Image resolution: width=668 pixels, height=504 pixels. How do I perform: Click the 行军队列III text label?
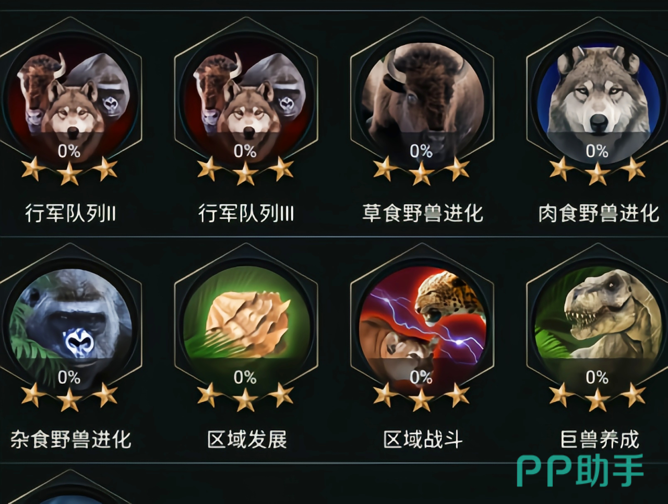click(x=246, y=214)
